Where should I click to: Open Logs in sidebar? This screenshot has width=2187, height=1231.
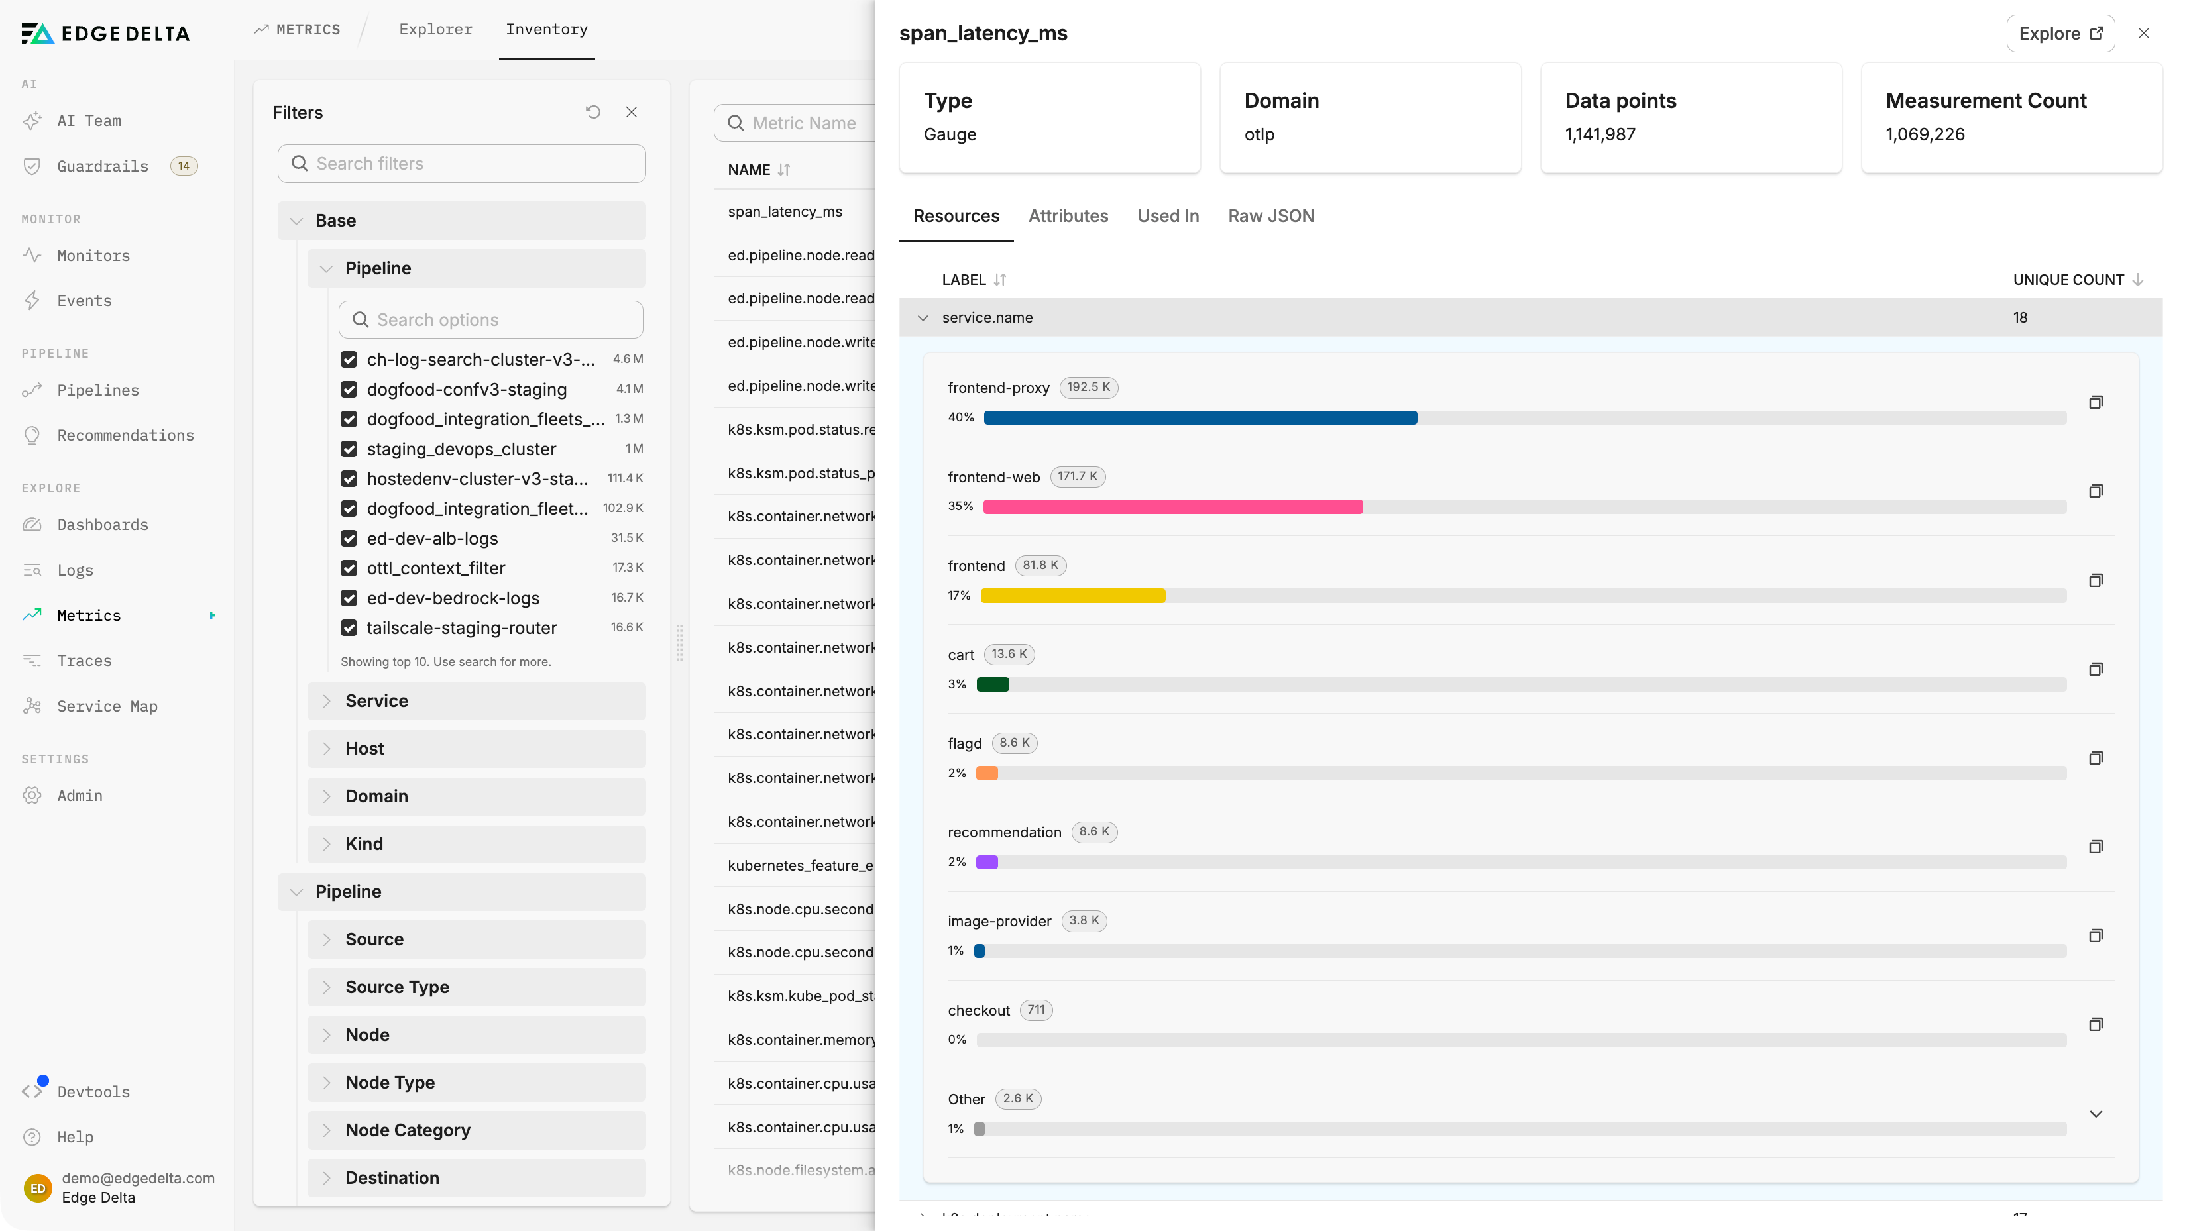pos(75,570)
